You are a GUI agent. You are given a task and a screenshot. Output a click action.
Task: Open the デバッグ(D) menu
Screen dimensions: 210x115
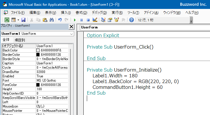coord(99,13)
